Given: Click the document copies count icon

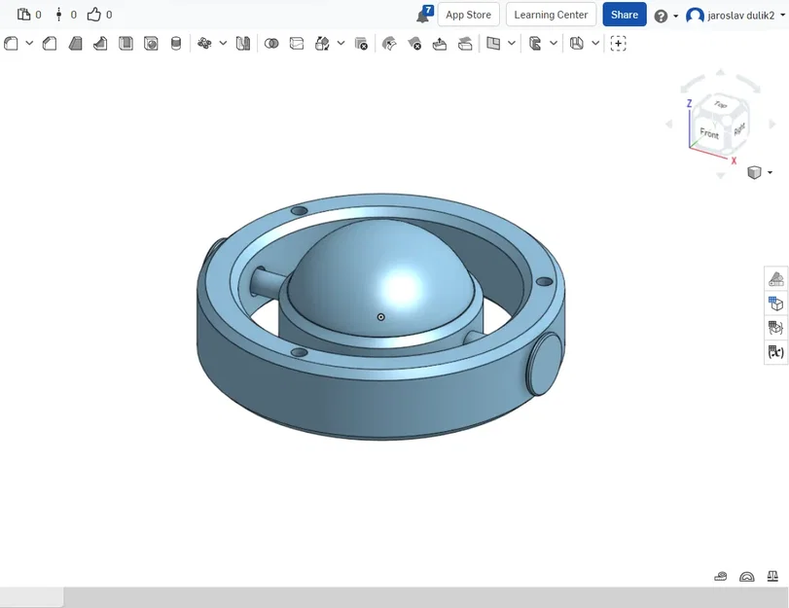Looking at the screenshot, I should pos(23,15).
